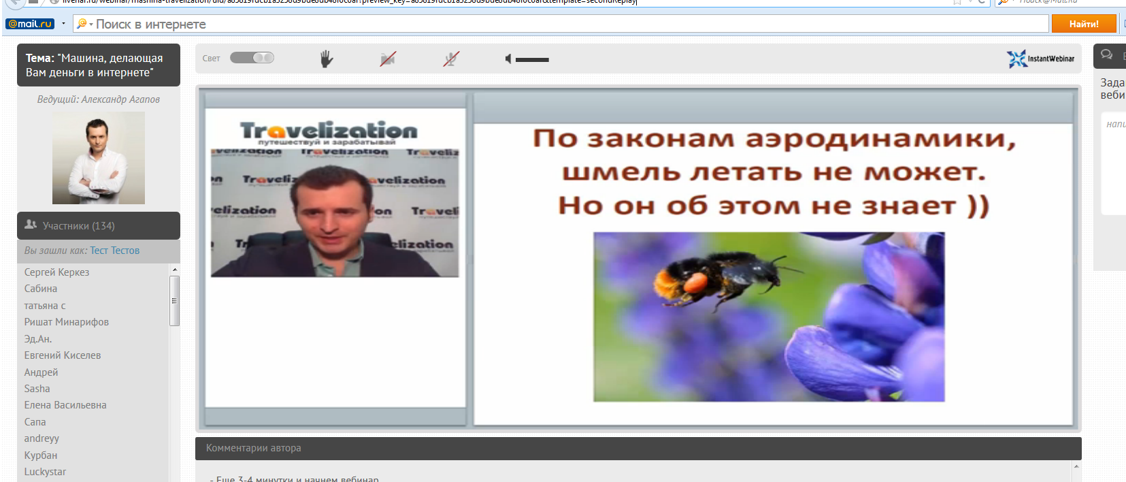Open dropdown arrow next to Mail.ru logo
The width and height of the screenshot is (1126, 482).
(63, 24)
